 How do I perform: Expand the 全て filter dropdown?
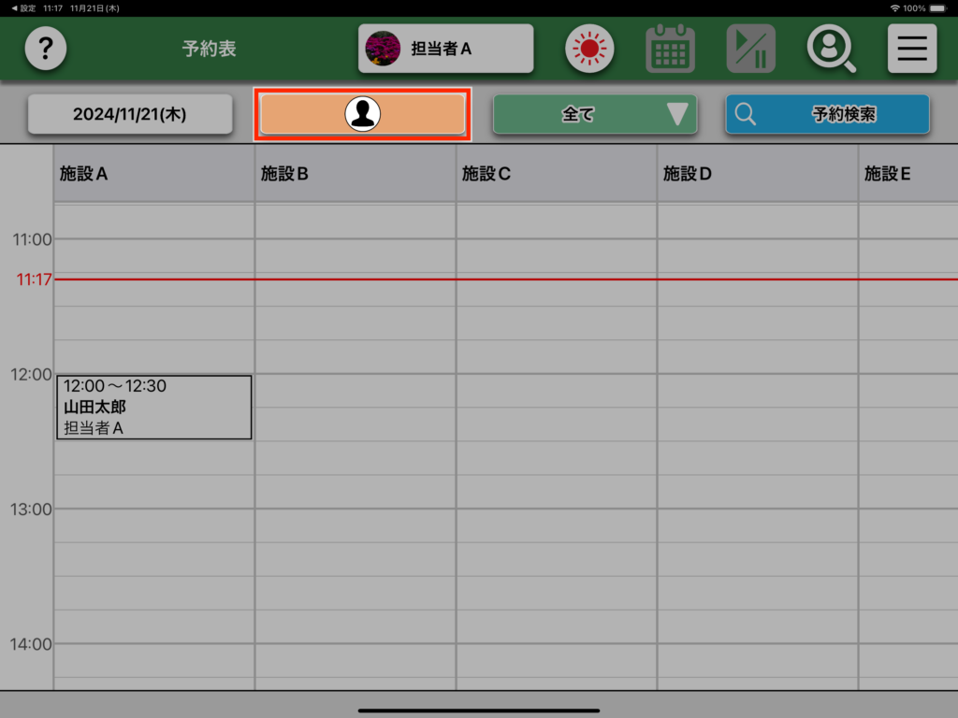tap(594, 114)
